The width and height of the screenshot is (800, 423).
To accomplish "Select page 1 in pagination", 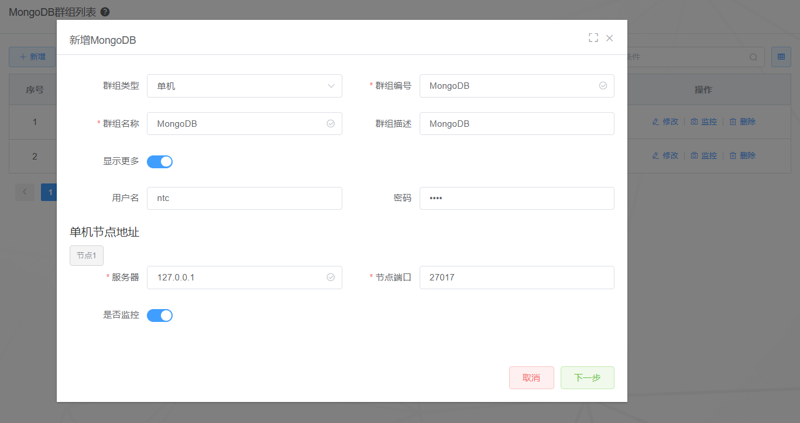I will [x=49, y=192].
